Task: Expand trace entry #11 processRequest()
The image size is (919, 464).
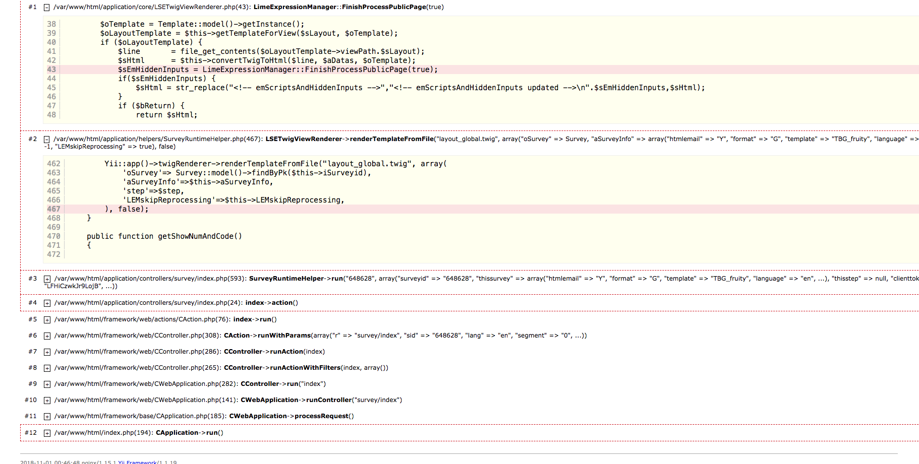Action: click(47, 417)
